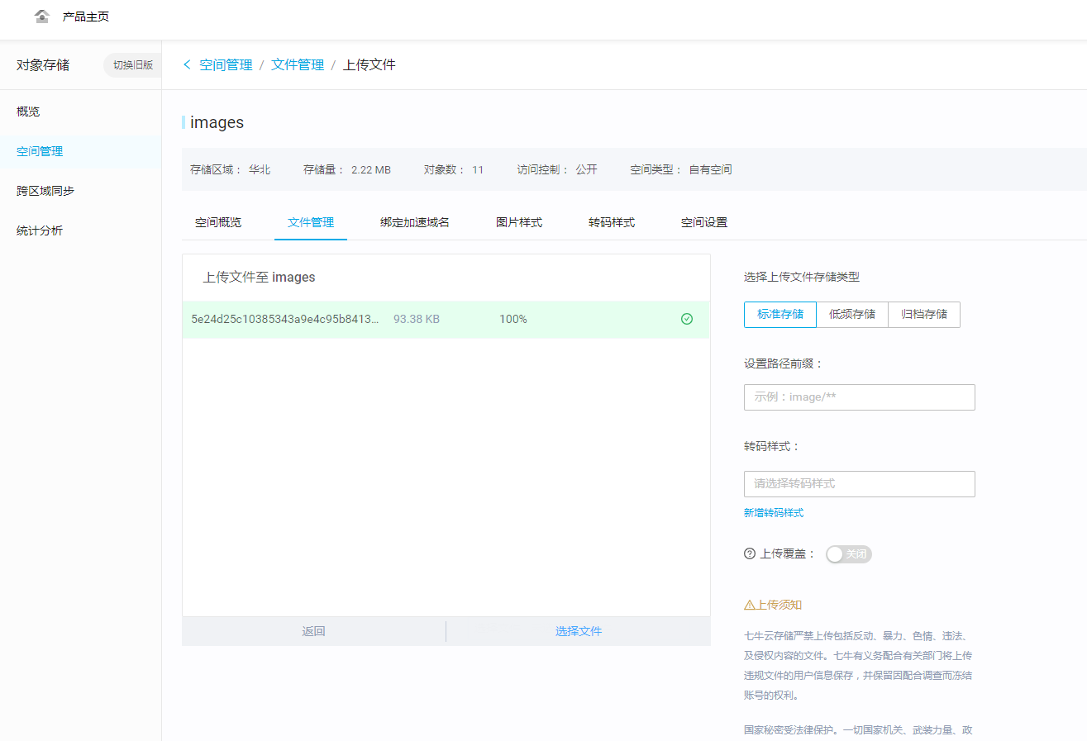Select 归档存储 storage type
The height and width of the screenshot is (741, 1087).
[x=924, y=315]
